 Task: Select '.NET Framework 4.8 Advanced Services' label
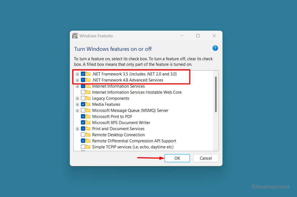point(128,80)
